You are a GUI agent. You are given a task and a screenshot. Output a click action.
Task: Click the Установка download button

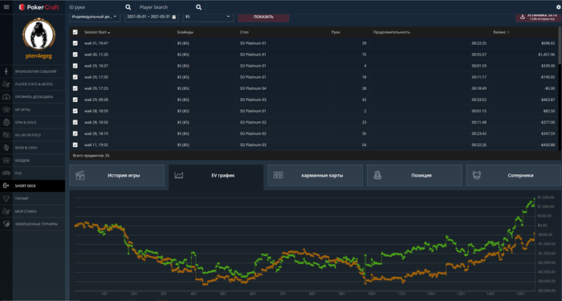(538, 17)
